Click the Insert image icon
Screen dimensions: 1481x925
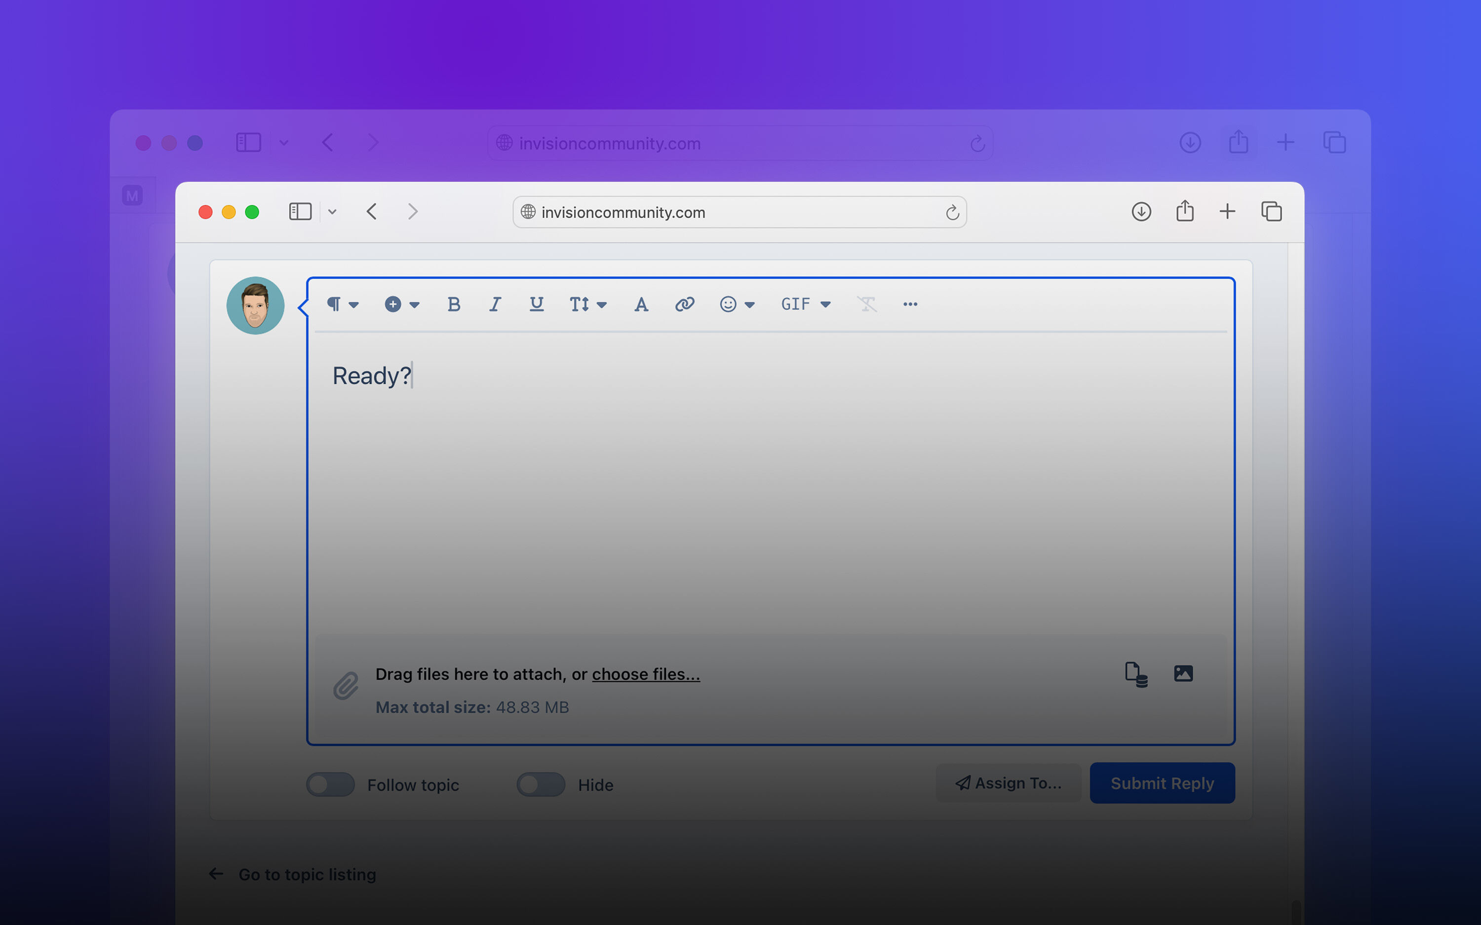point(1181,673)
